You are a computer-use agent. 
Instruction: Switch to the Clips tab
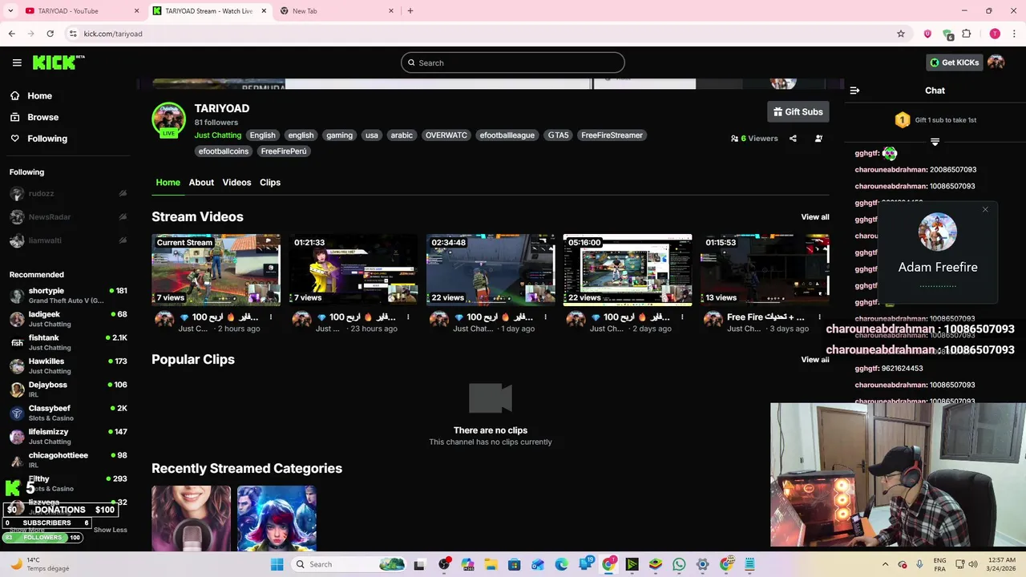pos(270,183)
